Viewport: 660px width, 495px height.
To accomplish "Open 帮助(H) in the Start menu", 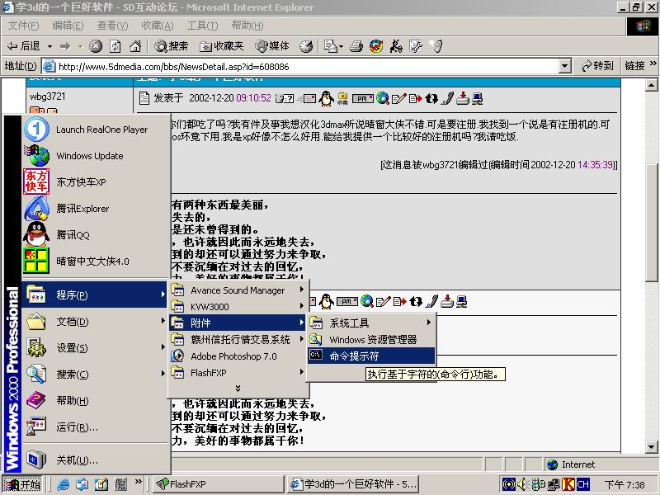I will [x=96, y=400].
